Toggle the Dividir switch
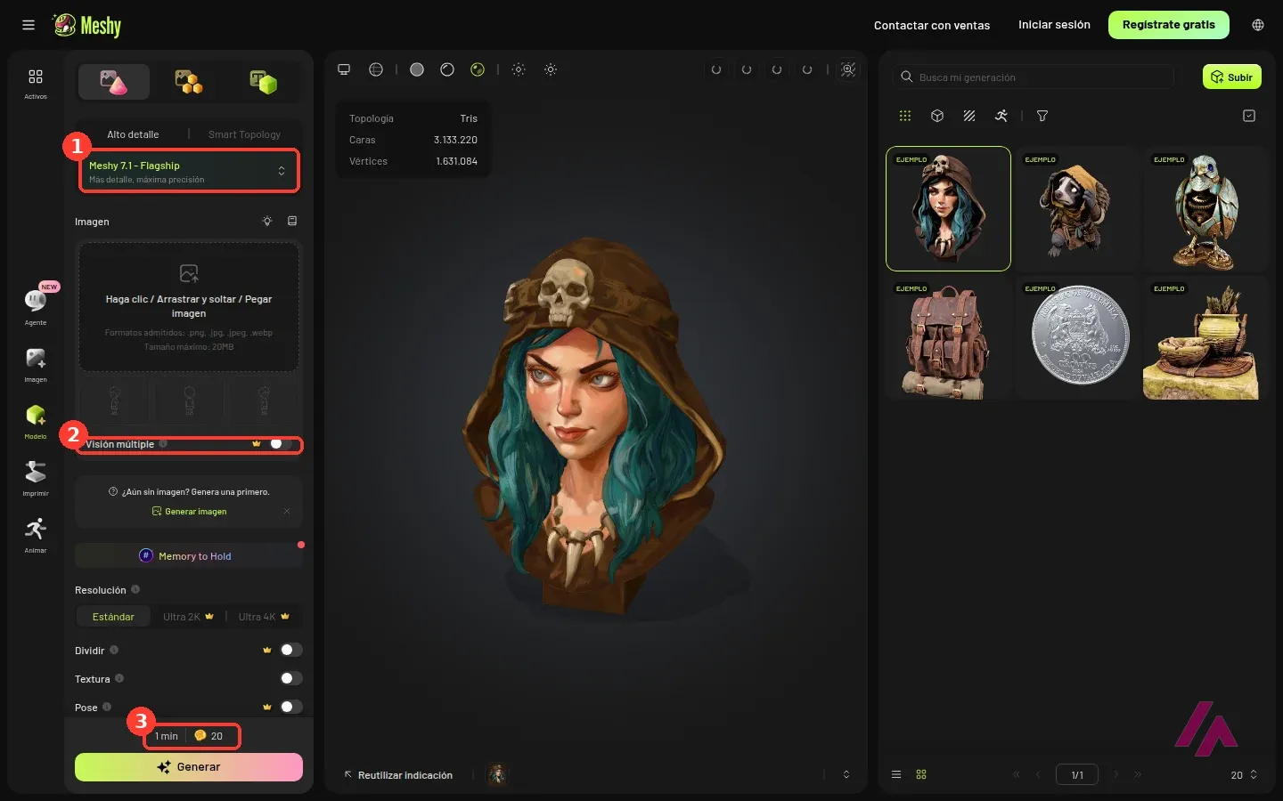This screenshot has width=1283, height=801. point(291,650)
